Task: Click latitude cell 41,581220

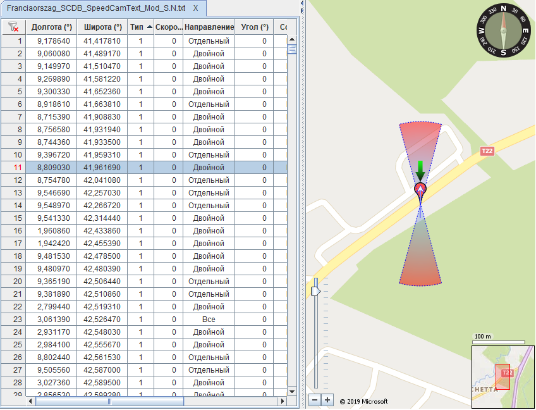Action: point(102,79)
